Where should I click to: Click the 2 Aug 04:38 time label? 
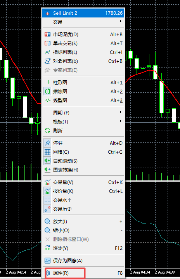click(x=165, y=272)
